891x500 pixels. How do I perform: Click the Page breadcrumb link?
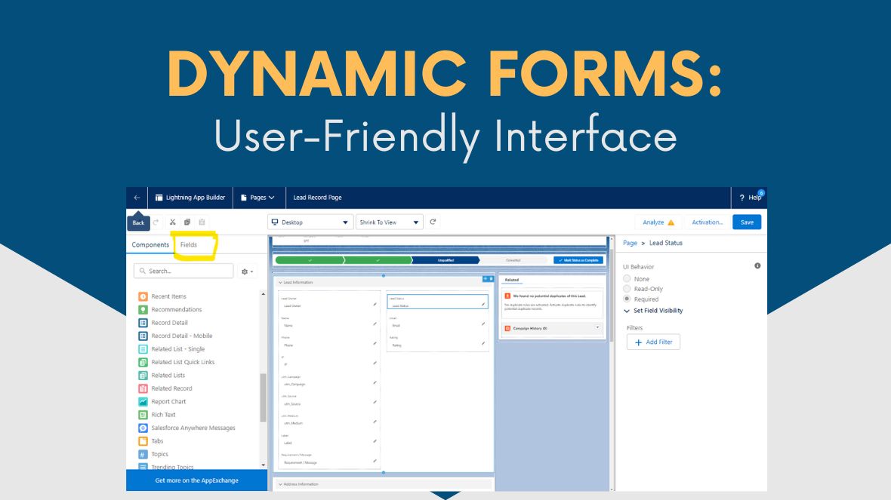coord(630,243)
